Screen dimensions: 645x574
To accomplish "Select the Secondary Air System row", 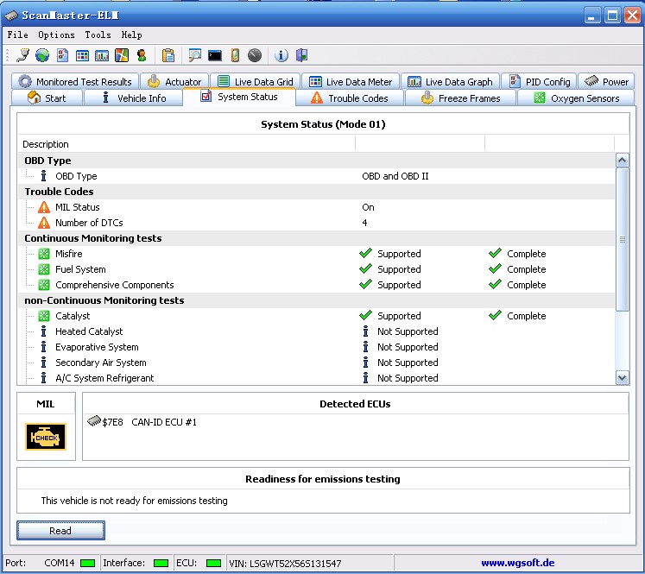I will click(x=317, y=363).
